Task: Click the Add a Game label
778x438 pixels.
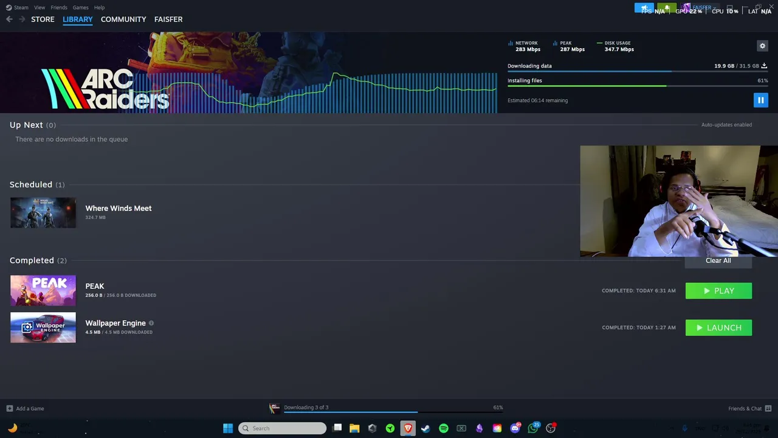Action: click(30, 409)
